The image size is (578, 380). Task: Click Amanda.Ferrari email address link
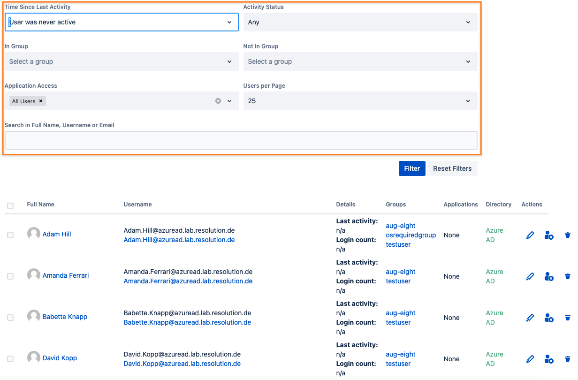click(x=188, y=281)
